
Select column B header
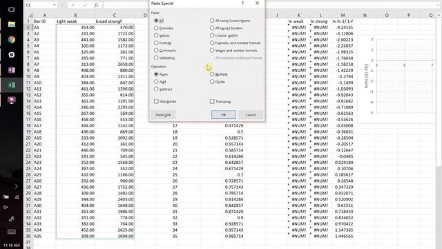(x=75, y=15)
